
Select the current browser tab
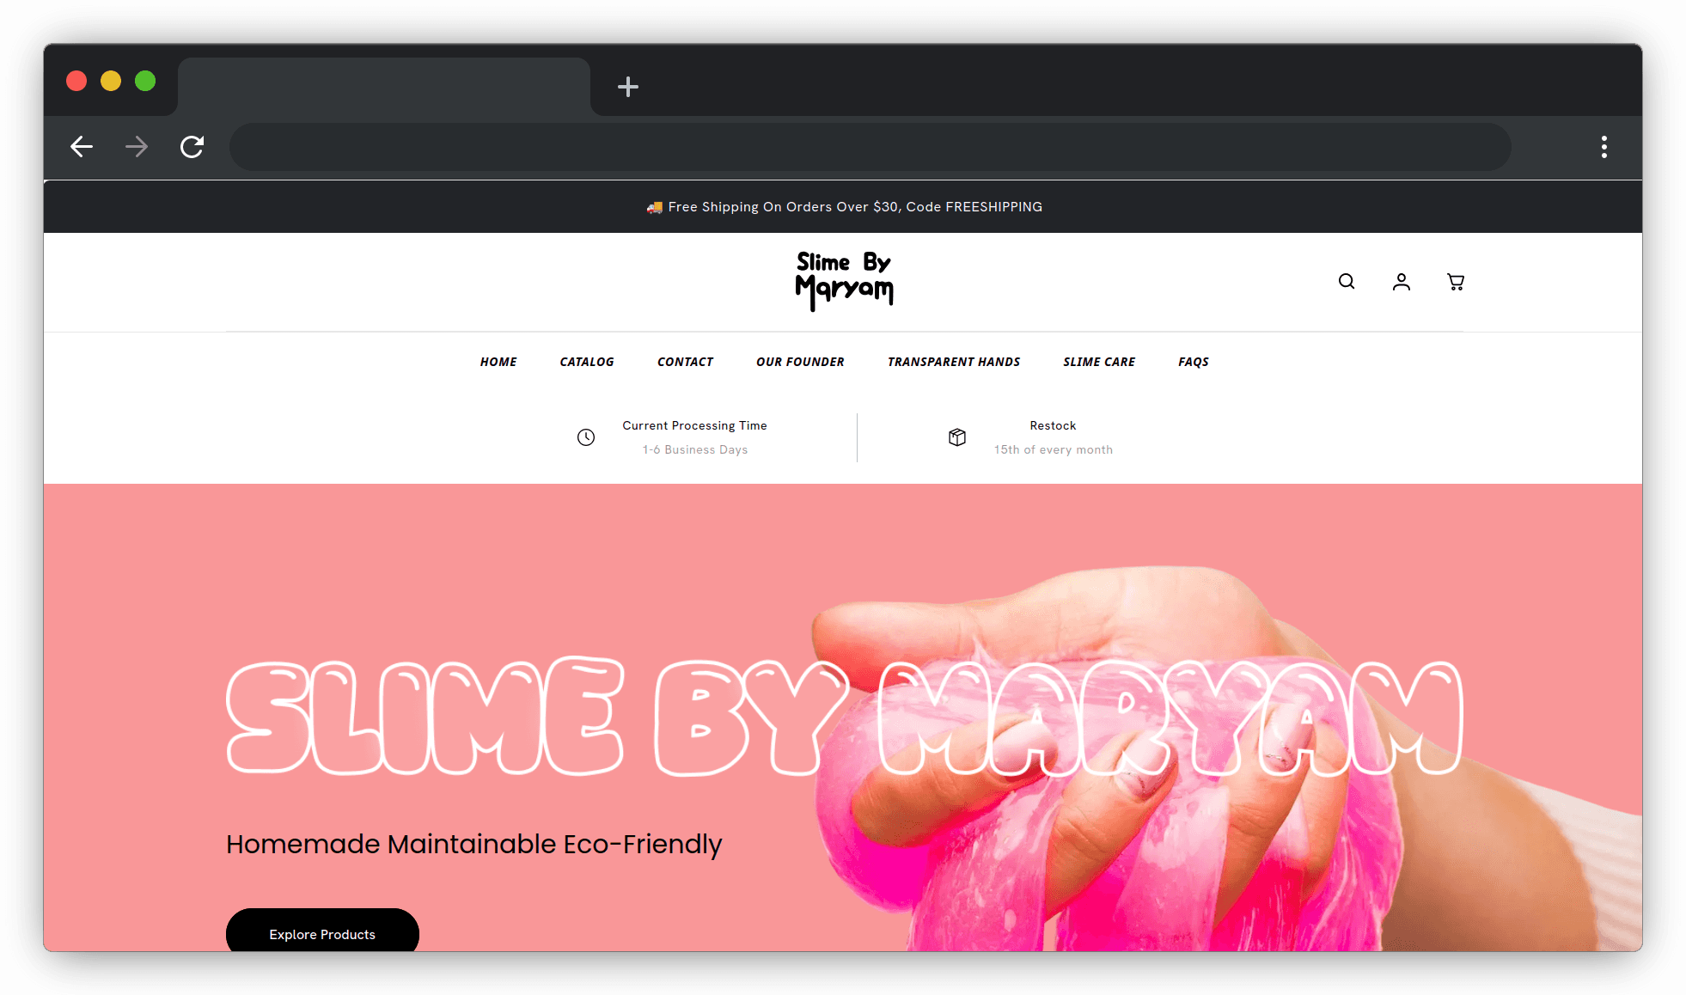(384, 86)
